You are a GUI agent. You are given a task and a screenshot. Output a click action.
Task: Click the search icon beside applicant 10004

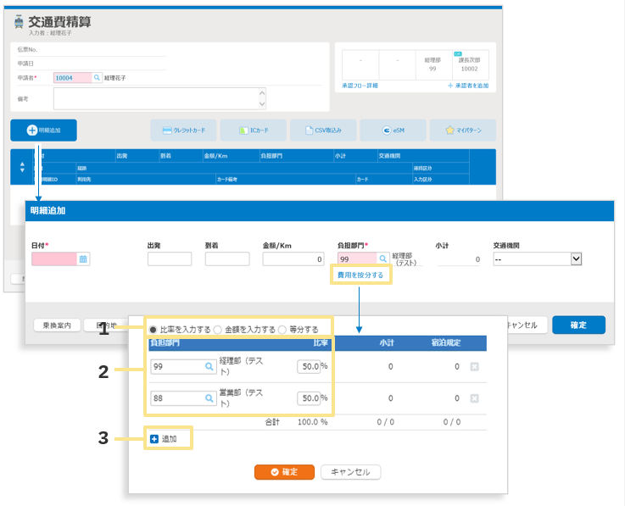coord(97,78)
